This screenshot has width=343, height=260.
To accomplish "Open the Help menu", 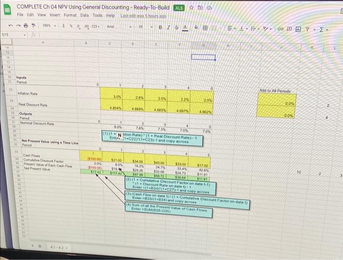I will click(110, 16).
